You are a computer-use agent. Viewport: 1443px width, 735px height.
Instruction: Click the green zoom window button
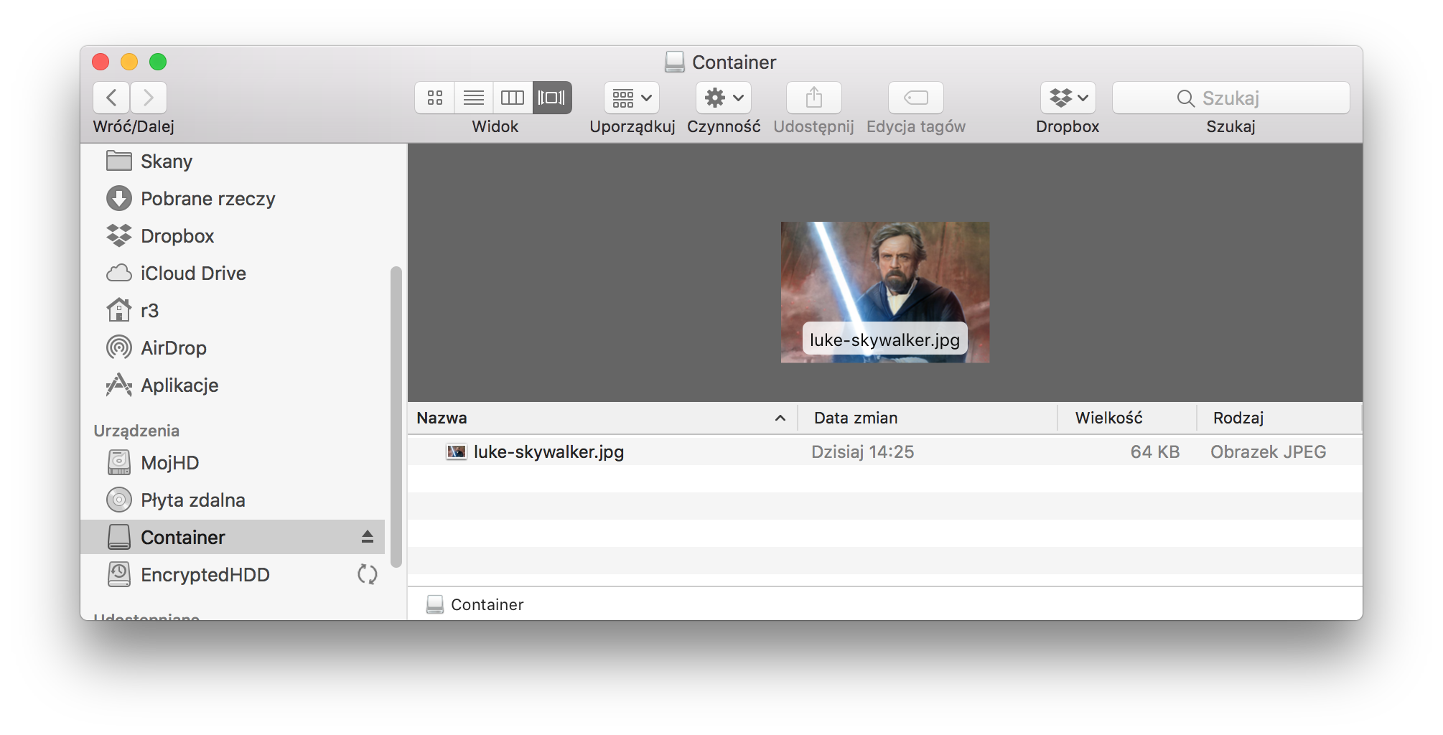pos(158,62)
